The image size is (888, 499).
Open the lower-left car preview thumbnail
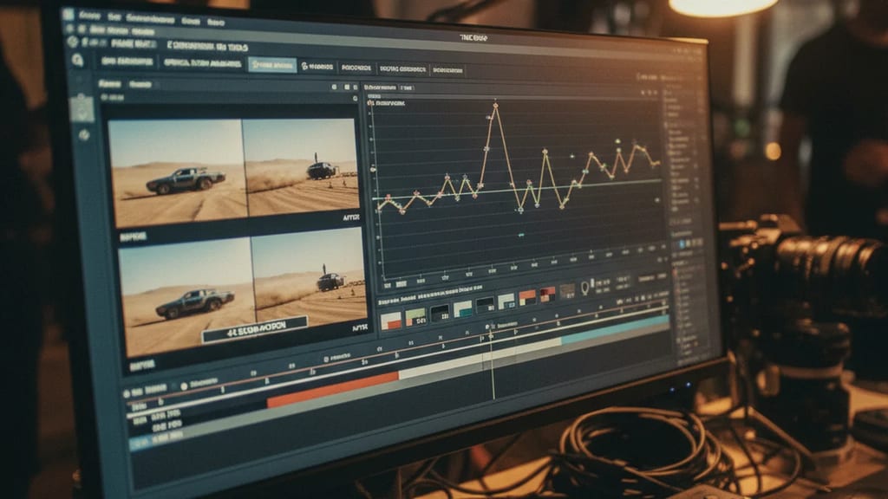tap(187, 295)
